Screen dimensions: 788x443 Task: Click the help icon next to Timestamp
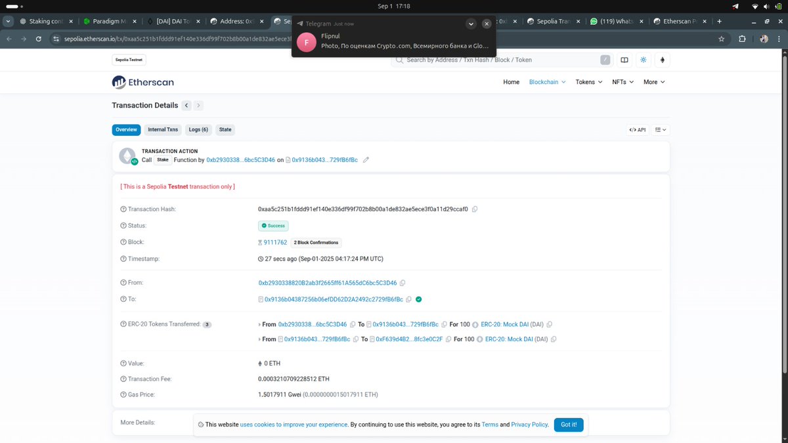pos(123,259)
